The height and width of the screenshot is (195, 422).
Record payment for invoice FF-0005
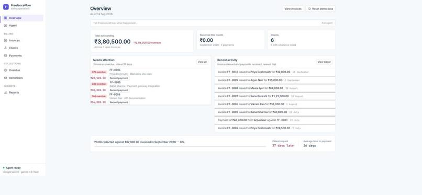(119, 90)
